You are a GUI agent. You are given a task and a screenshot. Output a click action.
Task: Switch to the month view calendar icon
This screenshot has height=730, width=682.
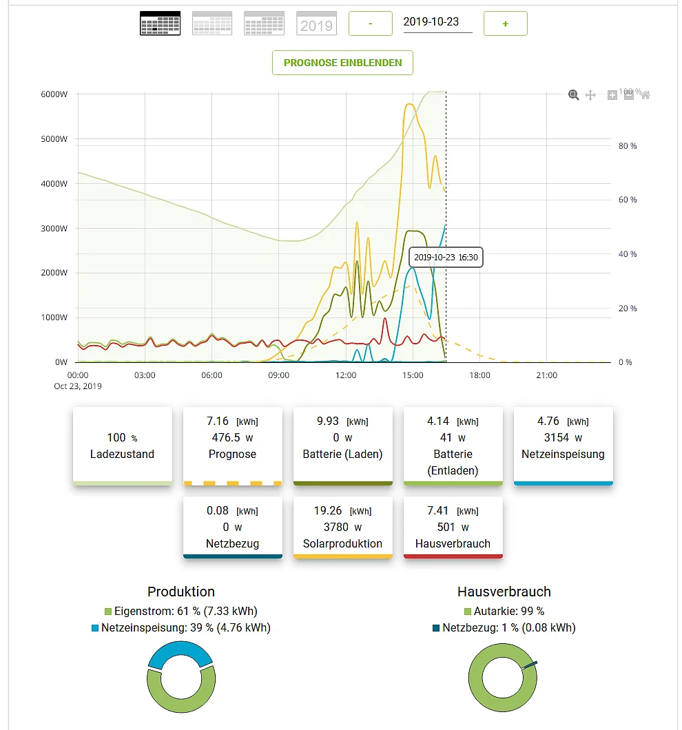[265, 23]
